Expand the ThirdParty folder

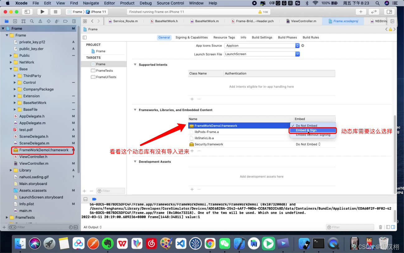click(15, 76)
